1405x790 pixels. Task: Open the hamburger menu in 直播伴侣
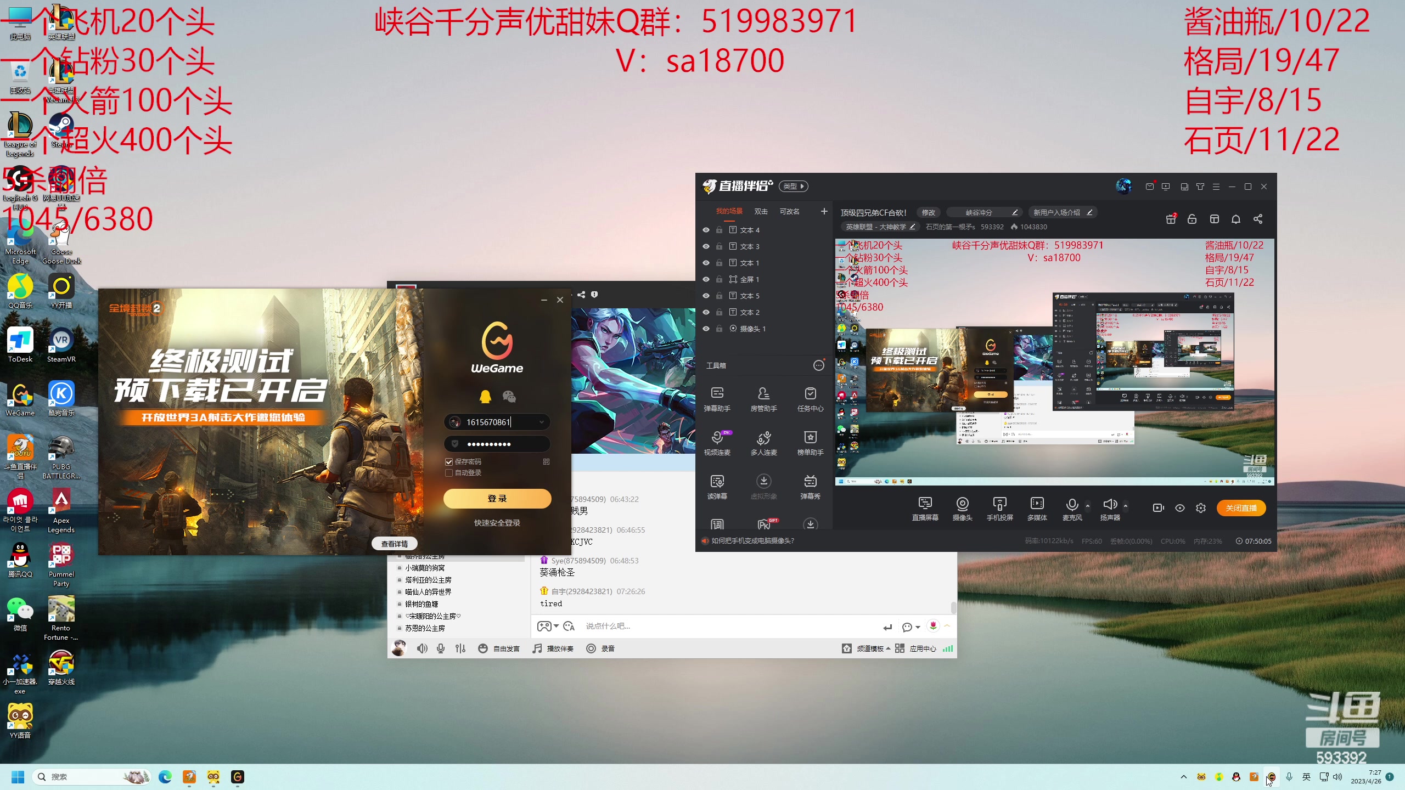(1216, 187)
